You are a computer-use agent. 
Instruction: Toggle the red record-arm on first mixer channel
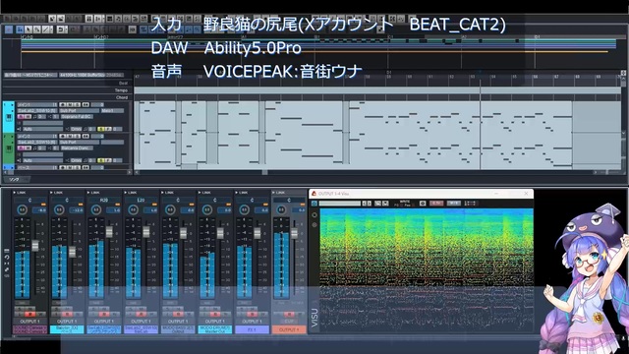(x=29, y=314)
